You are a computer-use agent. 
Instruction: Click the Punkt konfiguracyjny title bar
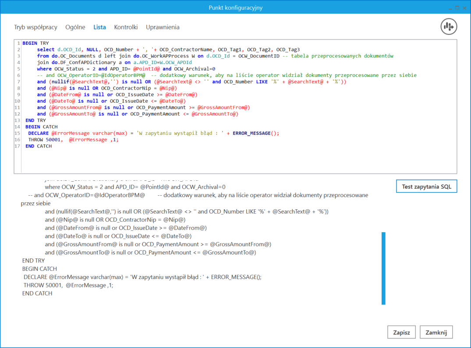coord(235,8)
